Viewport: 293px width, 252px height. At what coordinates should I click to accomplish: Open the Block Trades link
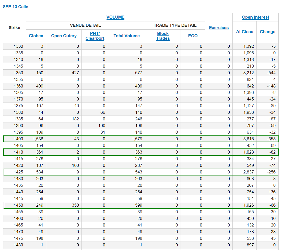[163, 36]
